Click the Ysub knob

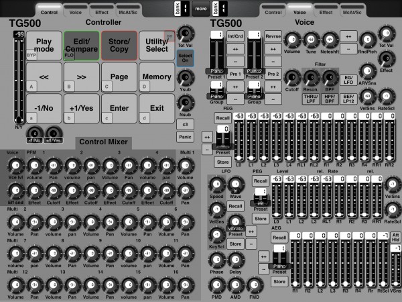coord(186,78)
